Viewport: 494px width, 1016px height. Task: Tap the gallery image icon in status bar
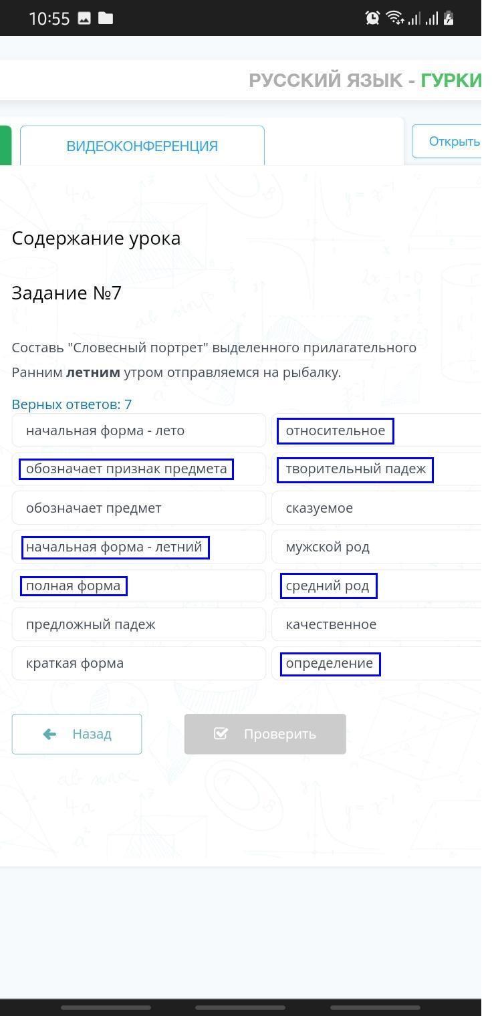pyautogui.click(x=84, y=18)
